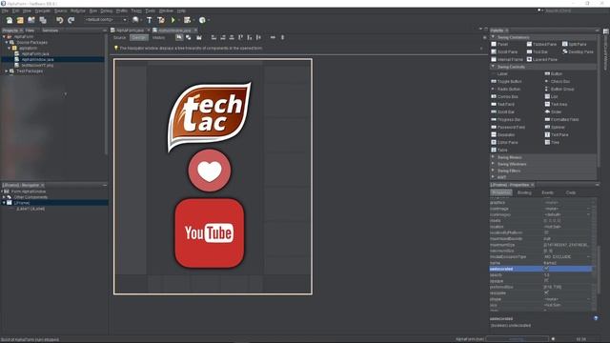This screenshot has width=610, height=343.
Task: Expand the Test Packages tree node
Action: click(7, 71)
